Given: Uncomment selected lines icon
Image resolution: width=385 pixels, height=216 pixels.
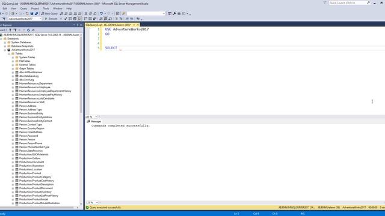Looking at the screenshot, I should (x=121, y=19).
